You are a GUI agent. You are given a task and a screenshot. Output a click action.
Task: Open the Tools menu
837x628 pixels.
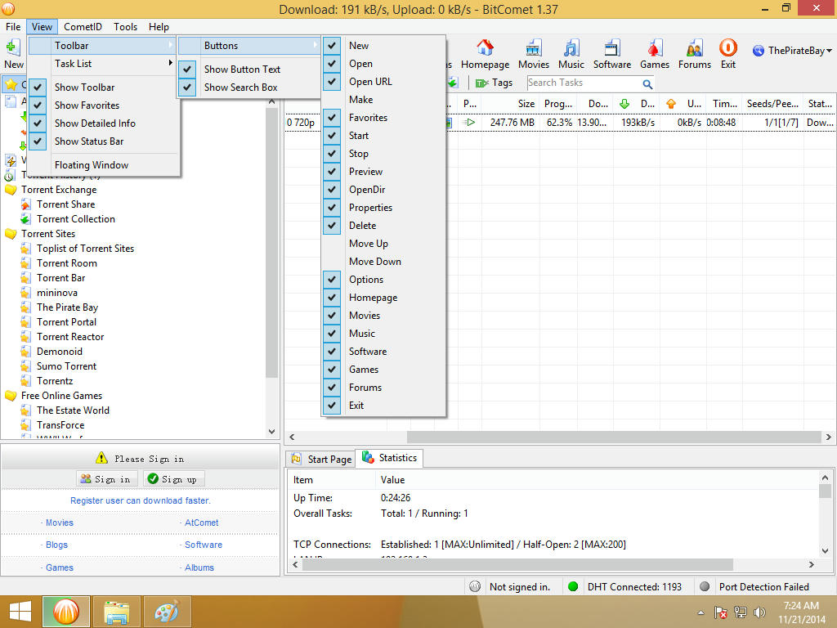(x=125, y=27)
